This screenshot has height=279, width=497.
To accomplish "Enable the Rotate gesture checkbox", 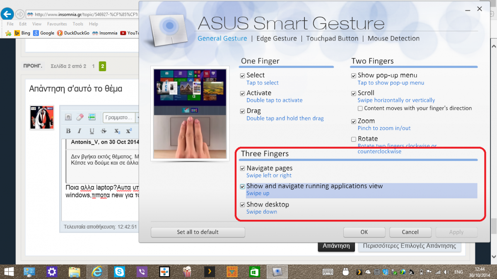I will pos(354,139).
